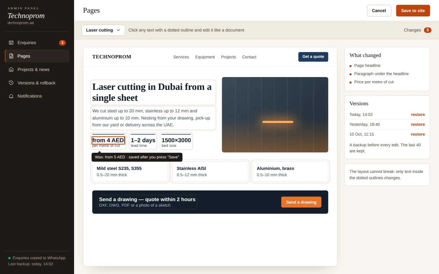Edit the Aluminium, brass card
This screenshot has height=274, width=439.
[x=290, y=172]
